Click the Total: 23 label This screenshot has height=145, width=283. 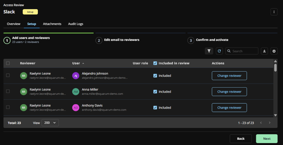point(14,123)
